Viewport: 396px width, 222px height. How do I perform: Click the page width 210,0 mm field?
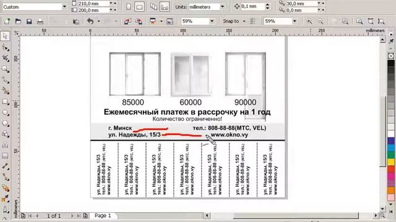93,4
